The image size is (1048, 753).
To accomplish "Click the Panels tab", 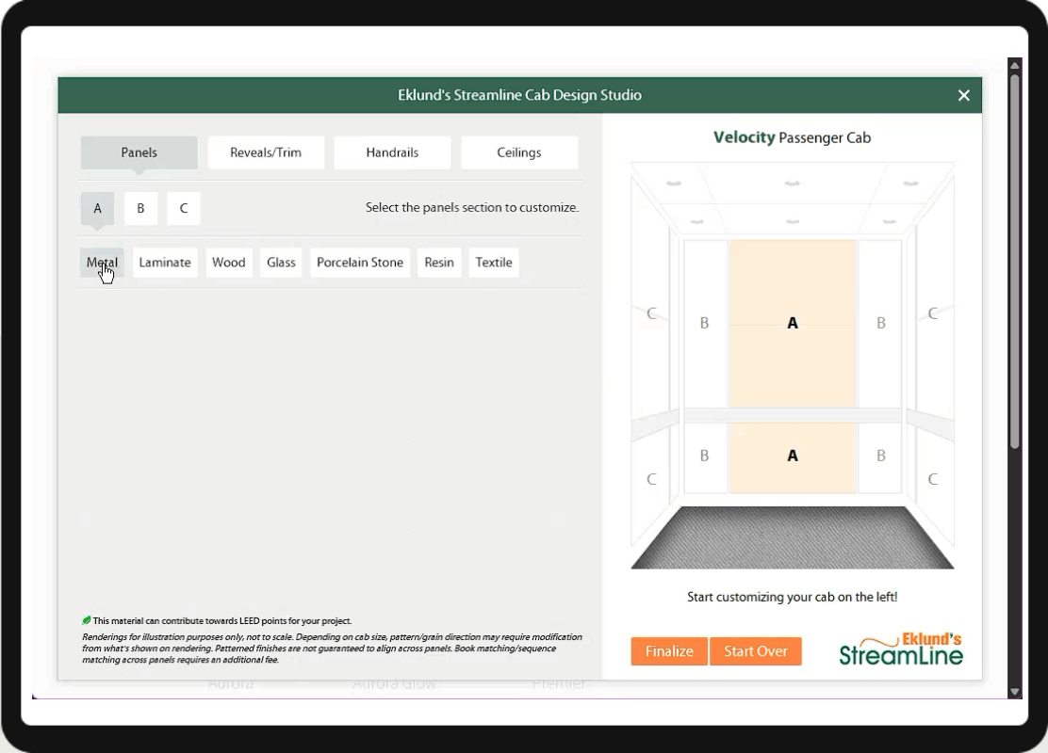I will [139, 152].
